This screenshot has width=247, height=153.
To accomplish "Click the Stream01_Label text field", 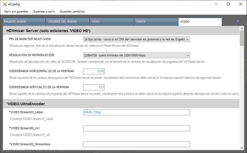I will [x=136, y=112].
